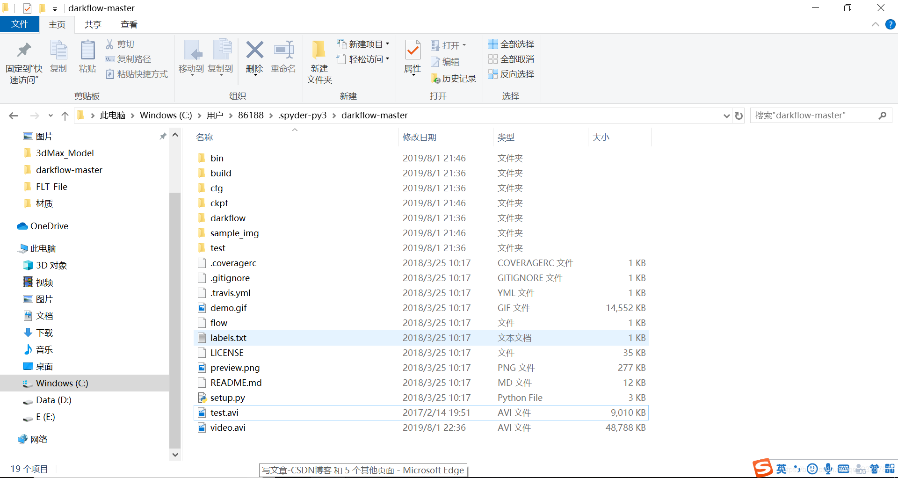Click the Cut (剪切) scissors icon
Image resolution: width=898 pixels, height=478 pixels.
pyautogui.click(x=110, y=44)
